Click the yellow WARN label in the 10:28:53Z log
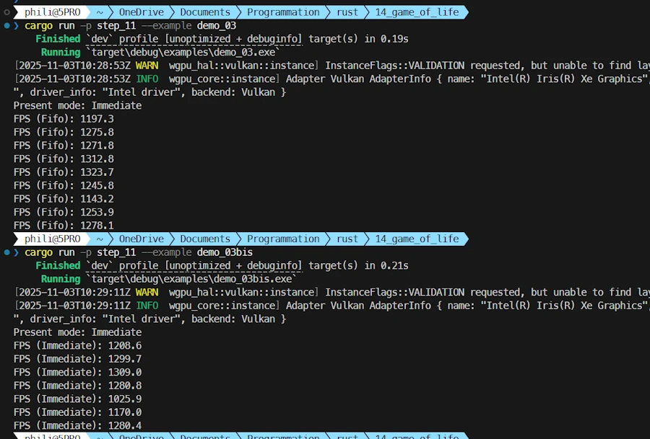 click(x=147, y=66)
